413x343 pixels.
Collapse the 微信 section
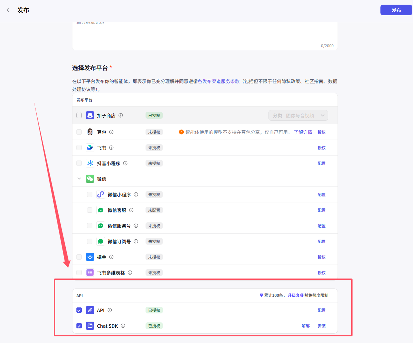[79, 178]
